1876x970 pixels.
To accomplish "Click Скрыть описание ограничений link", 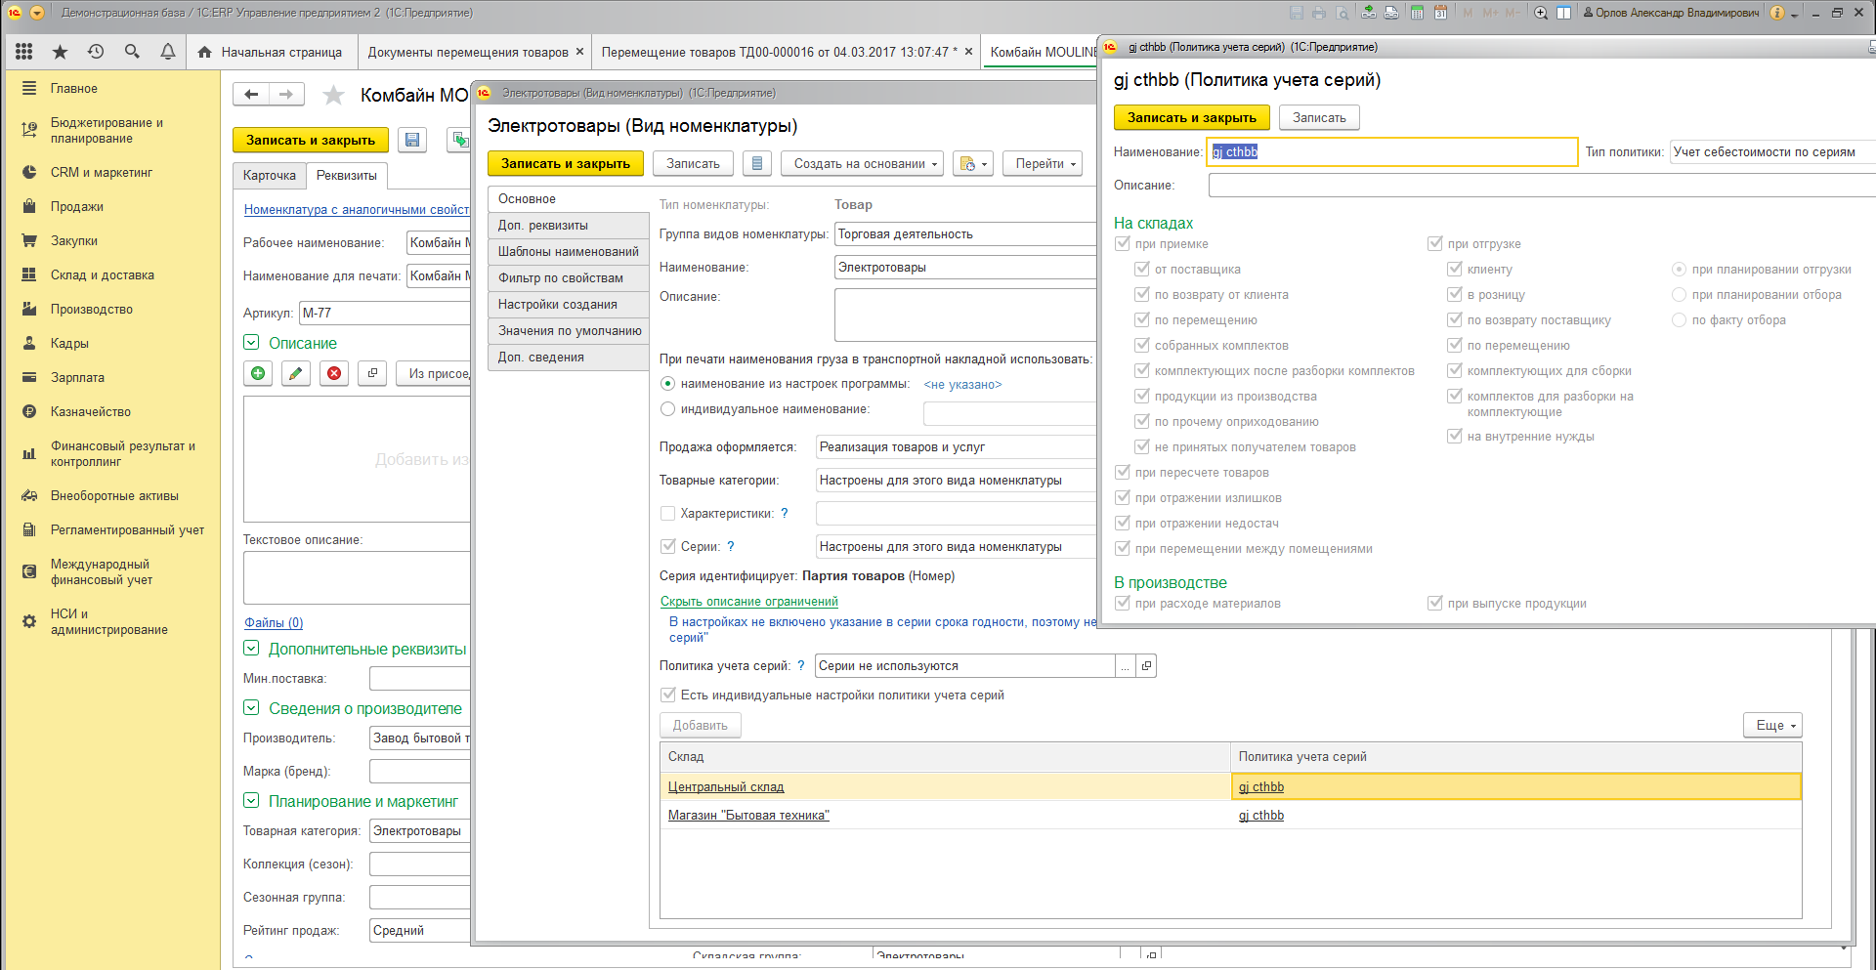I will [748, 602].
